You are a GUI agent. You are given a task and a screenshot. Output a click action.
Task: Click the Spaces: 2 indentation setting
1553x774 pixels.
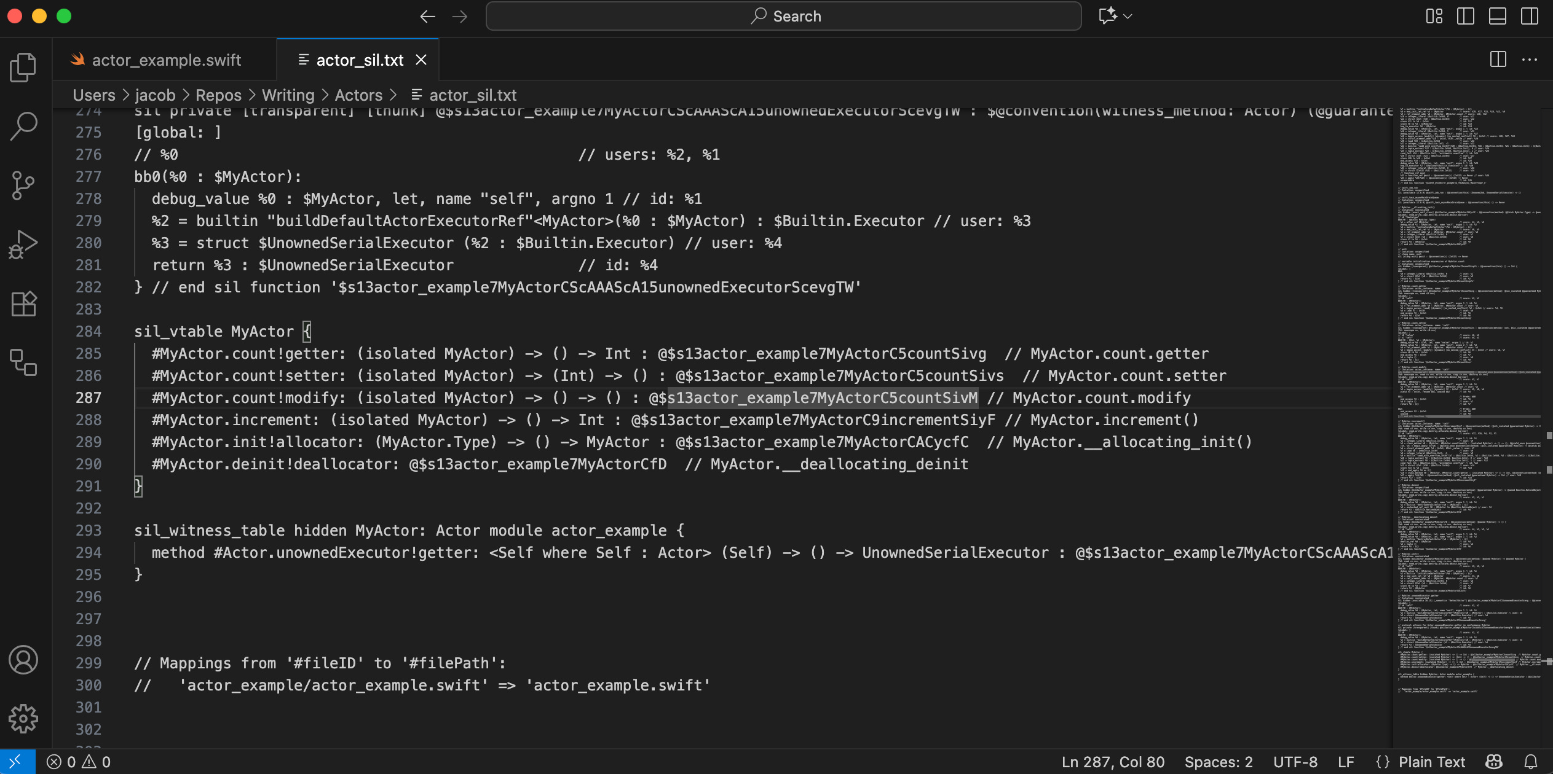[x=1218, y=762]
